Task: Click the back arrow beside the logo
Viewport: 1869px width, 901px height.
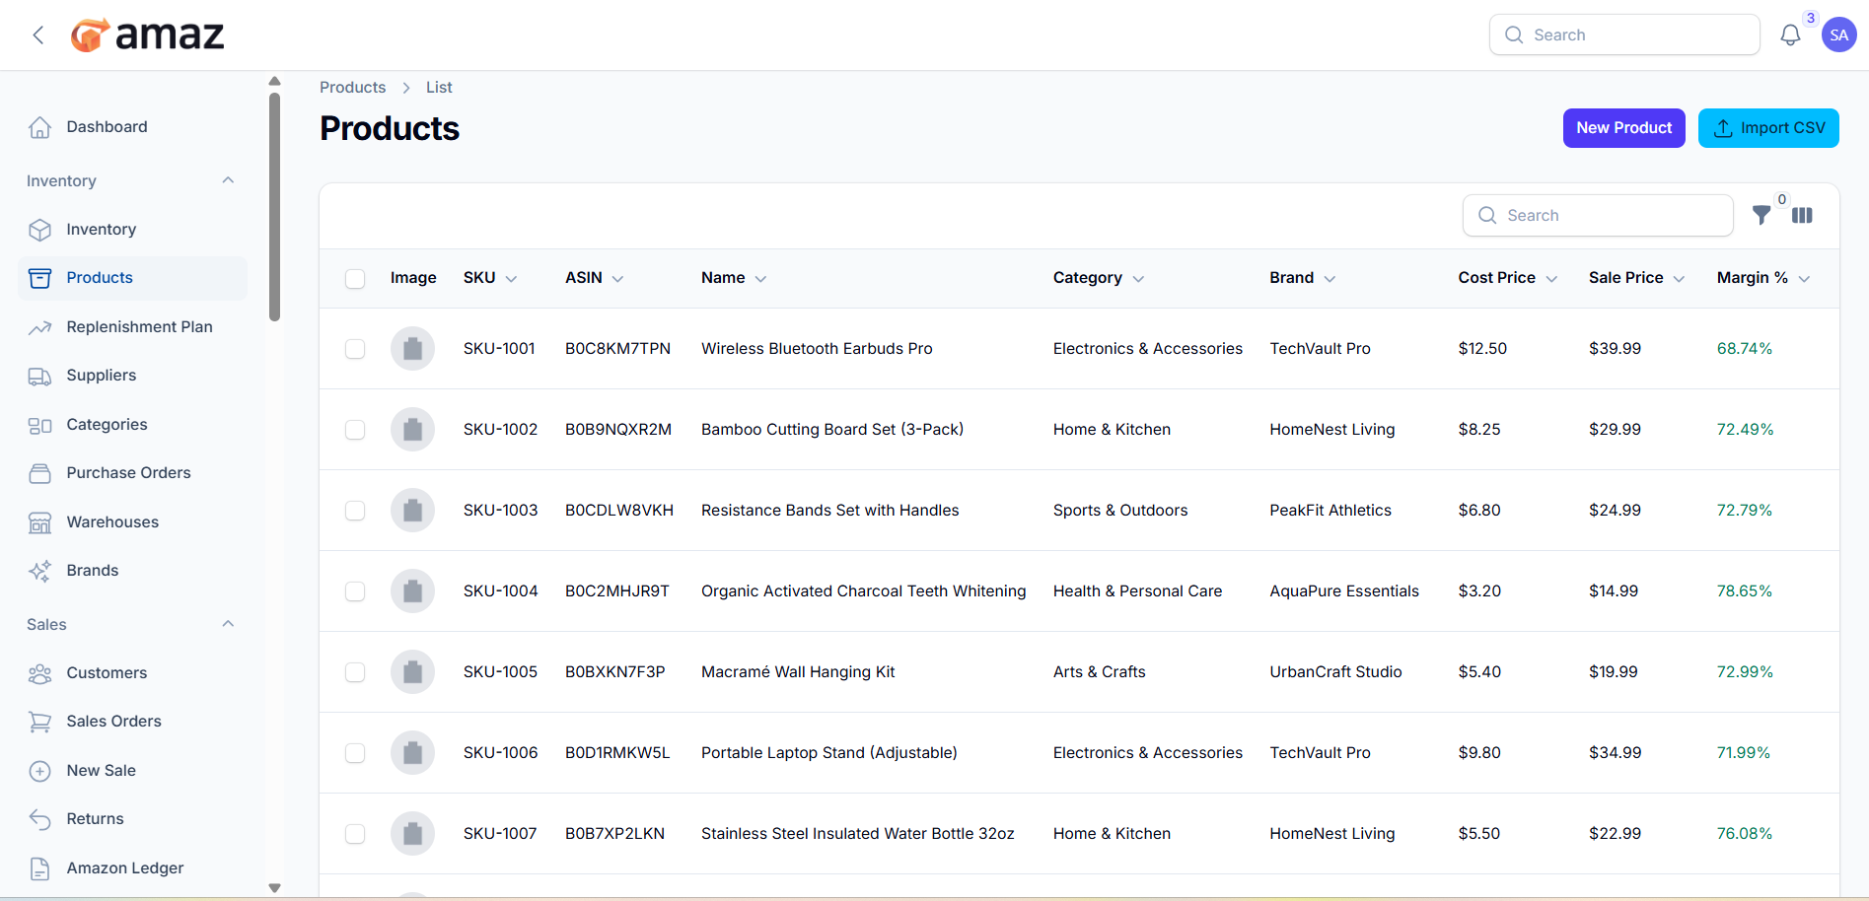Action: 38,35
